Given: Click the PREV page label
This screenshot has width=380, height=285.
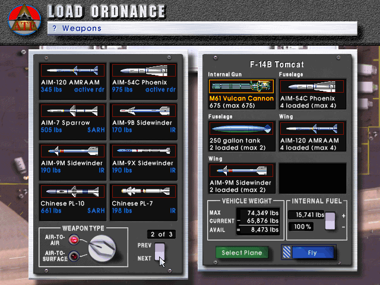Looking at the screenshot, I should [144, 245].
